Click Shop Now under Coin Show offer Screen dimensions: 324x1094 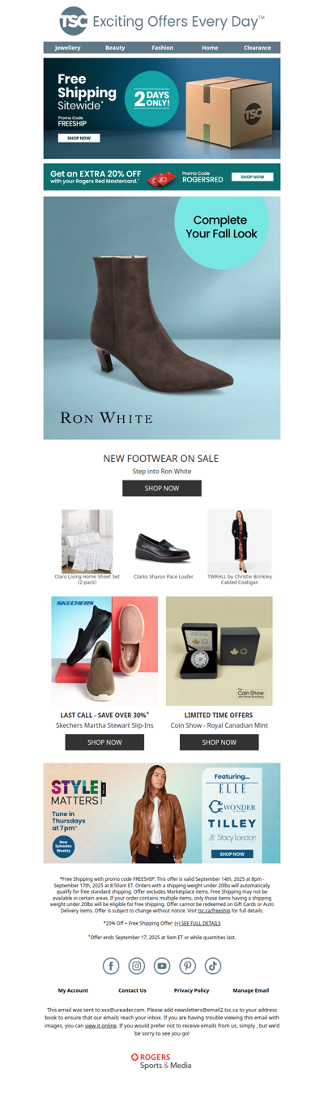(220, 741)
